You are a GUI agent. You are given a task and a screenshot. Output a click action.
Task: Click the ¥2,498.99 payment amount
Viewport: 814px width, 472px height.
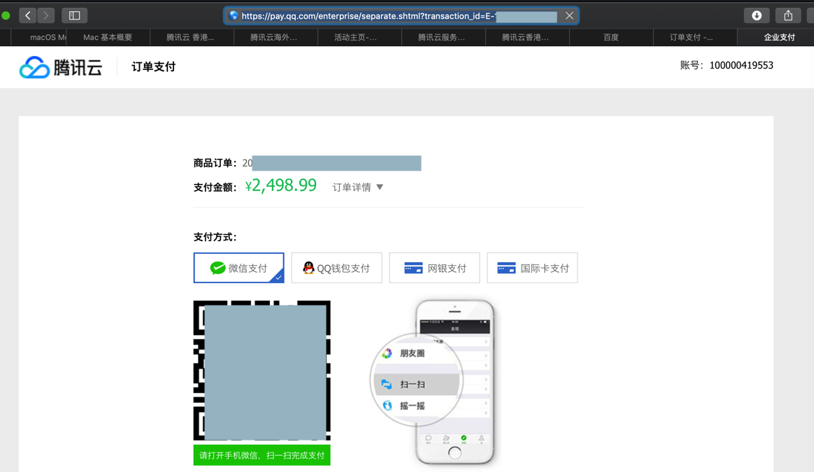pos(281,185)
